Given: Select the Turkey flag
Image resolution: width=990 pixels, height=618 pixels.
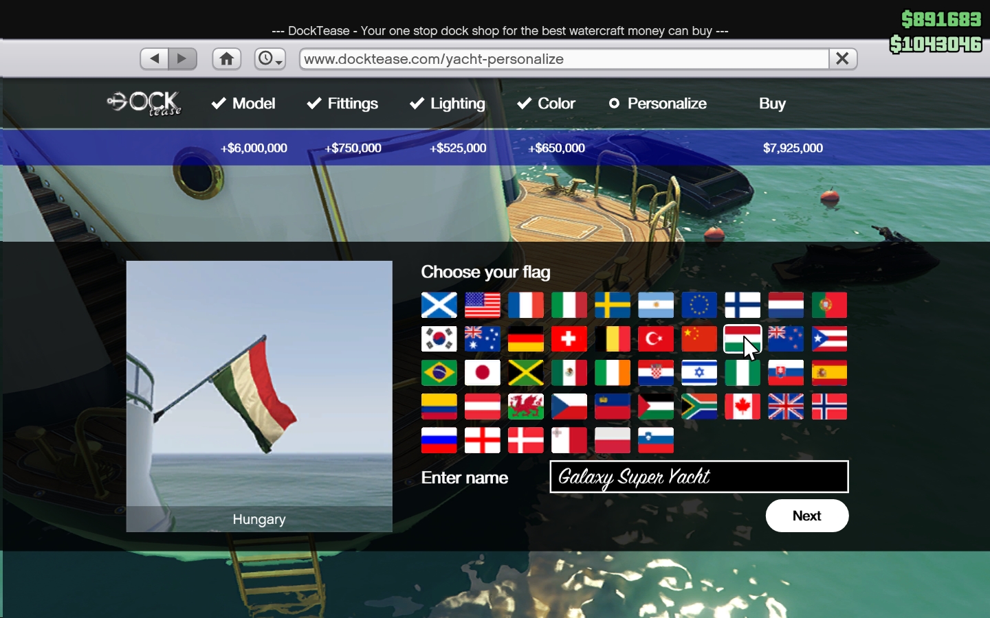Looking at the screenshot, I should 655,339.
